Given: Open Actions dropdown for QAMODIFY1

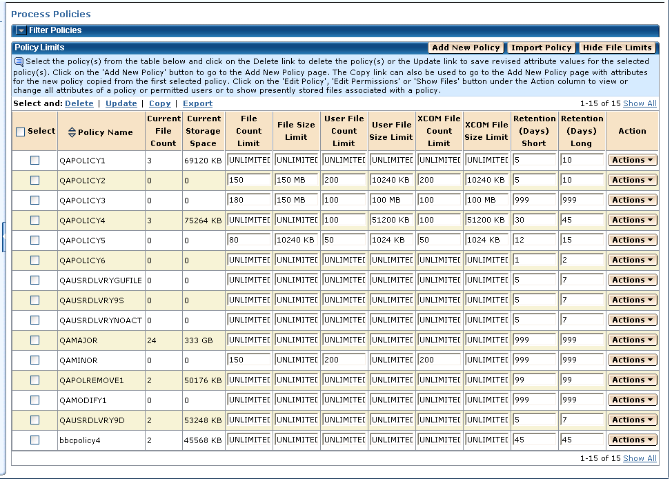Looking at the screenshot, I should tap(632, 400).
